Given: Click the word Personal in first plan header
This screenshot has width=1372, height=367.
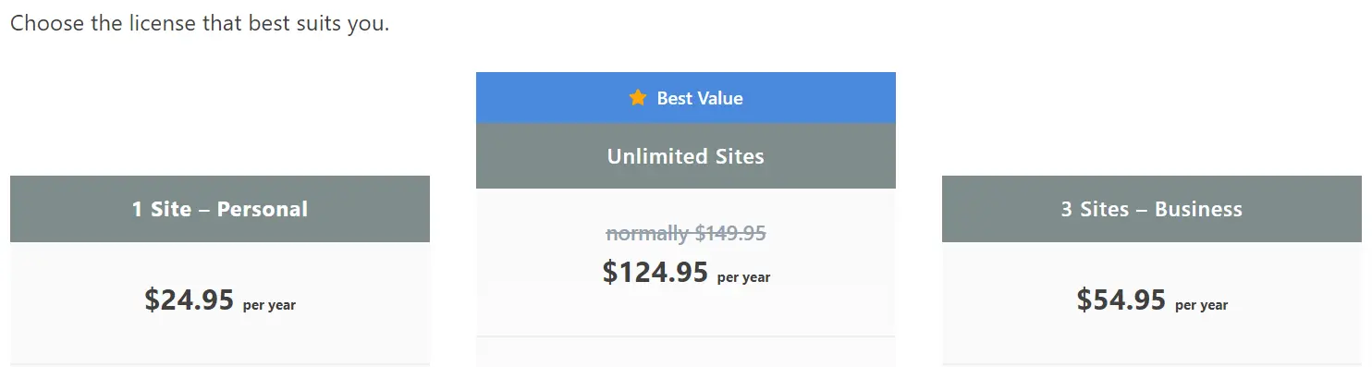Looking at the screenshot, I should (263, 209).
